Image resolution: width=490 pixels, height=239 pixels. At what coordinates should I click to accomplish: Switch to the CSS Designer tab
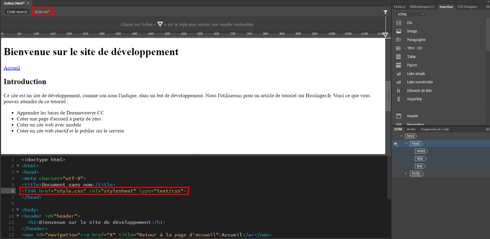[467, 6]
